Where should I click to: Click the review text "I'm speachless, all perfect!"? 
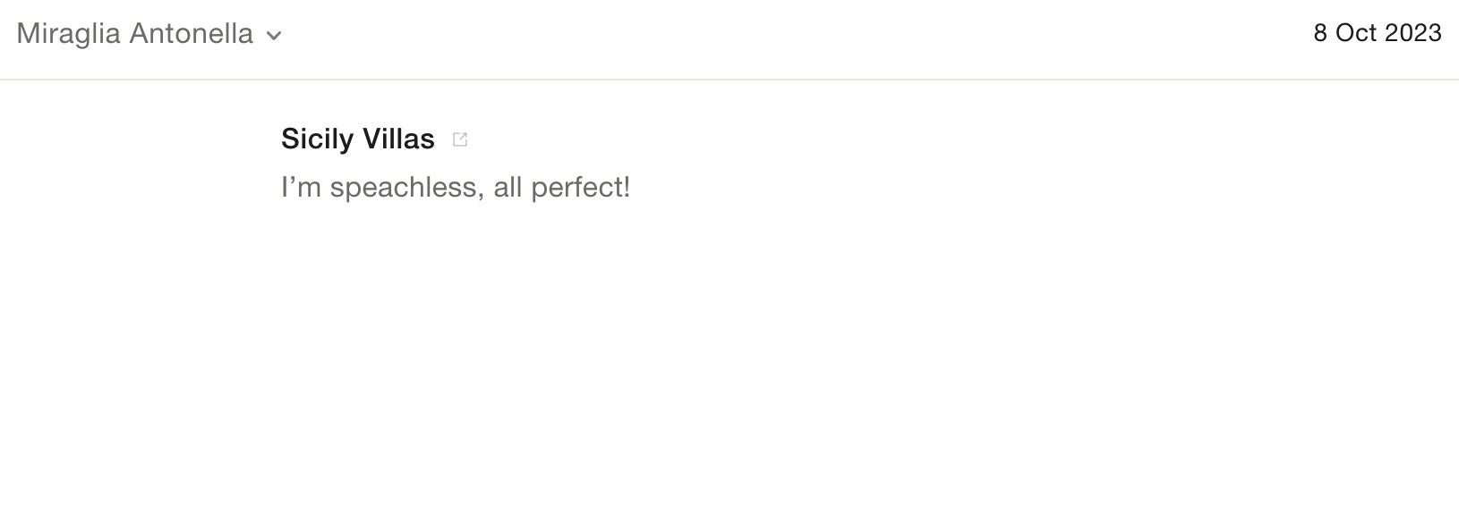(x=456, y=188)
